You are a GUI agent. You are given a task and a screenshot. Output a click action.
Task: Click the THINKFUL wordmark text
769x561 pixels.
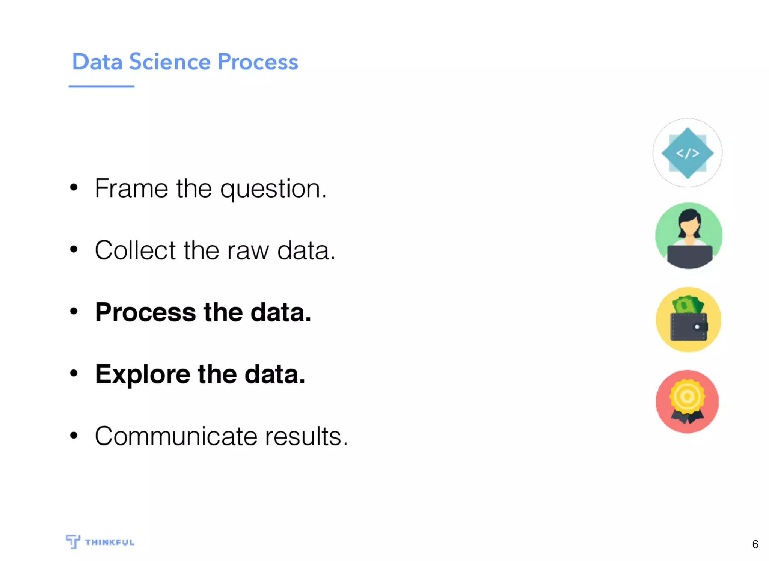coord(110,542)
